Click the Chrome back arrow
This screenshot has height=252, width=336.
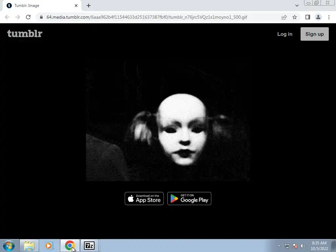[x=7, y=17]
